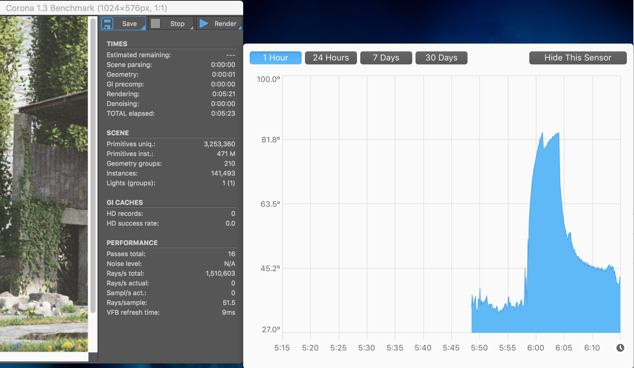This screenshot has height=368, width=634.
Task: Click the Rendering time value 0:05:21
Action: [223, 94]
